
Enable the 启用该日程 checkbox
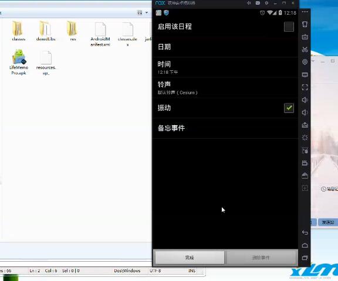pos(289,27)
